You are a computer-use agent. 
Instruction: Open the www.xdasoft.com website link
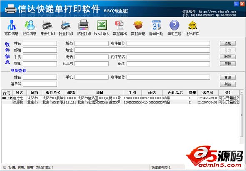(x=218, y=12)
